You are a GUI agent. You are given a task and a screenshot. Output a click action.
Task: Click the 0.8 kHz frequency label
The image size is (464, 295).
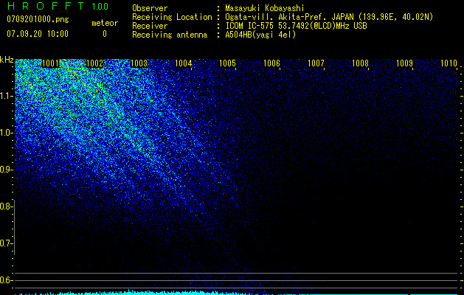[x=6, y=206]
